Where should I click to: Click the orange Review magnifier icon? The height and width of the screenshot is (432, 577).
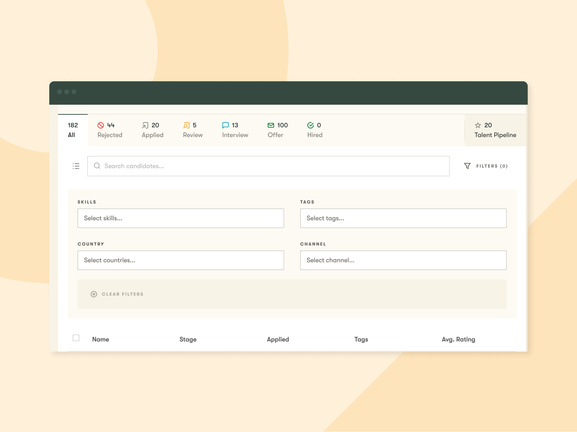(186, 125)
